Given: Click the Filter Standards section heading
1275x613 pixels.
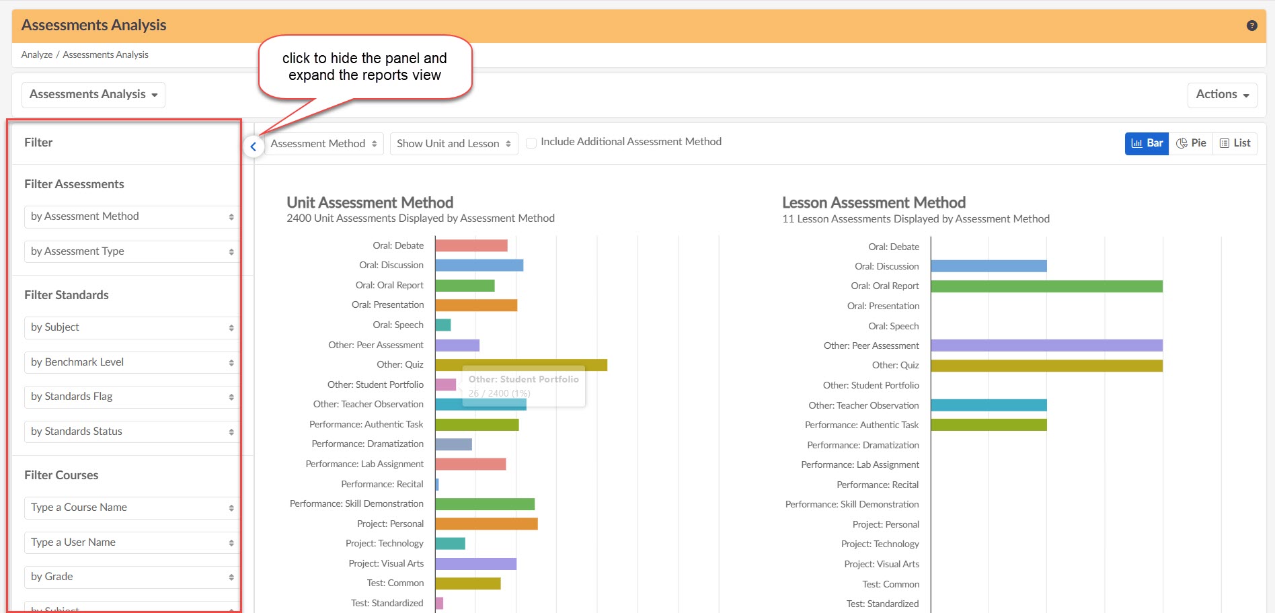Looking at the screenshot, I should [x=67, y=295].
